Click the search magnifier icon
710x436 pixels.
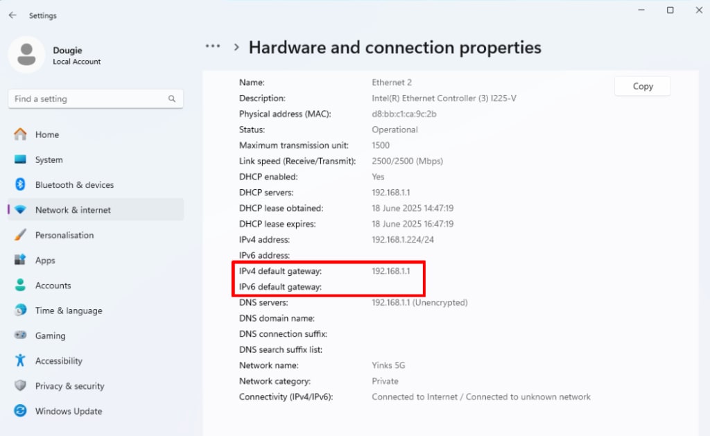pos(172,99)
